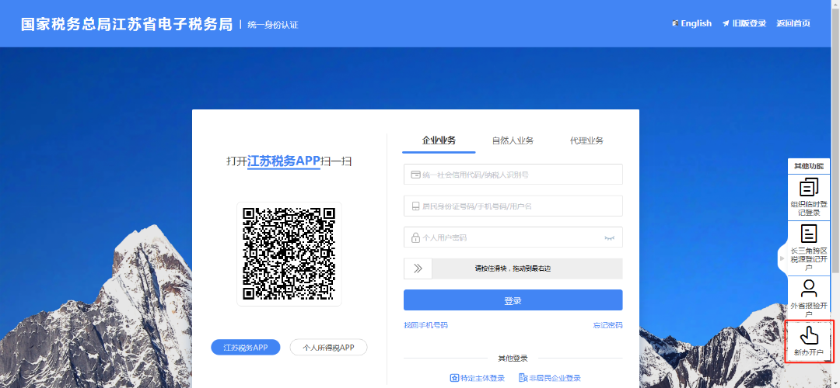Select the 个人所得税APP button

pyautogui.click(x=328, y=348)
